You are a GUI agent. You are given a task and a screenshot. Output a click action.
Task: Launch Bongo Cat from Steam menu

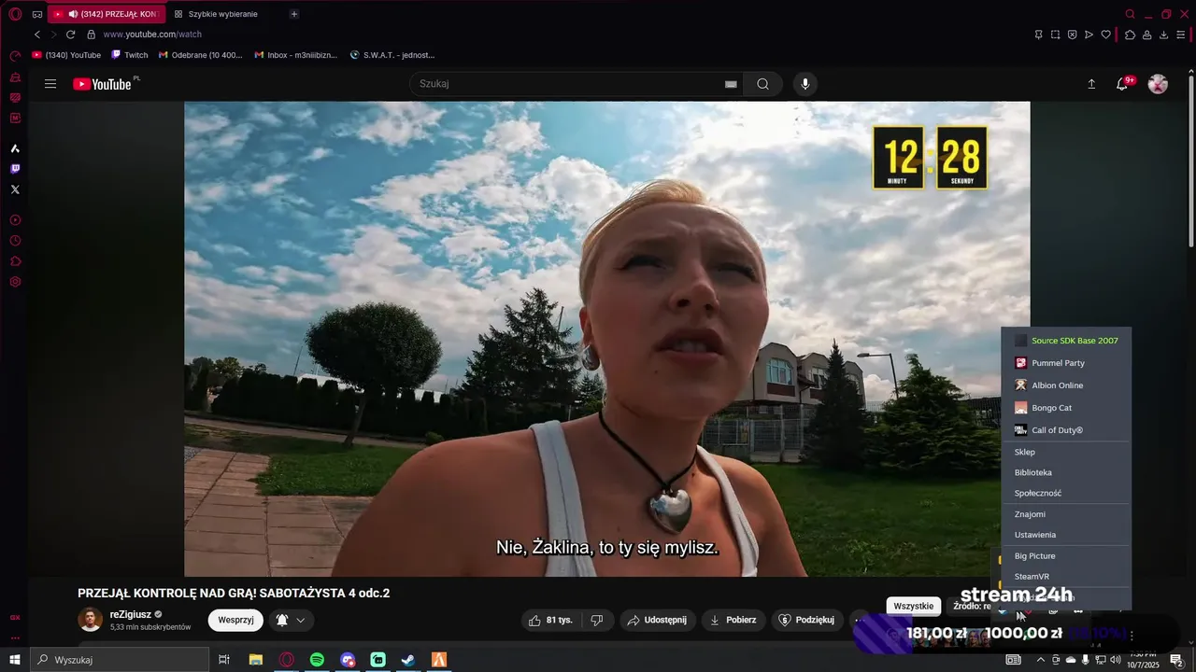[1066, 408]
